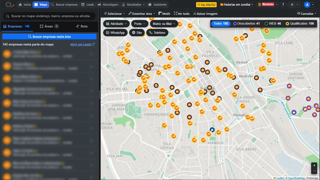The width and height of the screenshot is (320, 180).
Task: Expand the Atividade filter dropdown
Action: [x=116, y=24]
